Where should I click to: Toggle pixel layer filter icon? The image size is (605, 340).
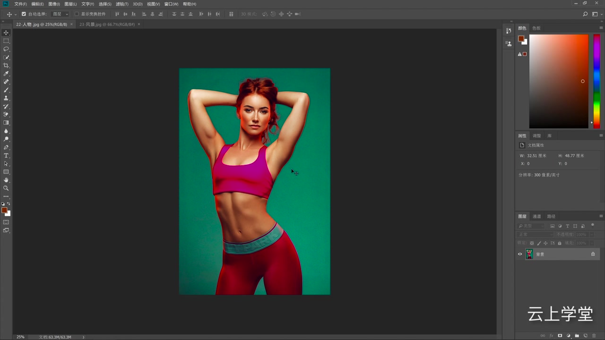[x=552, y=226]
